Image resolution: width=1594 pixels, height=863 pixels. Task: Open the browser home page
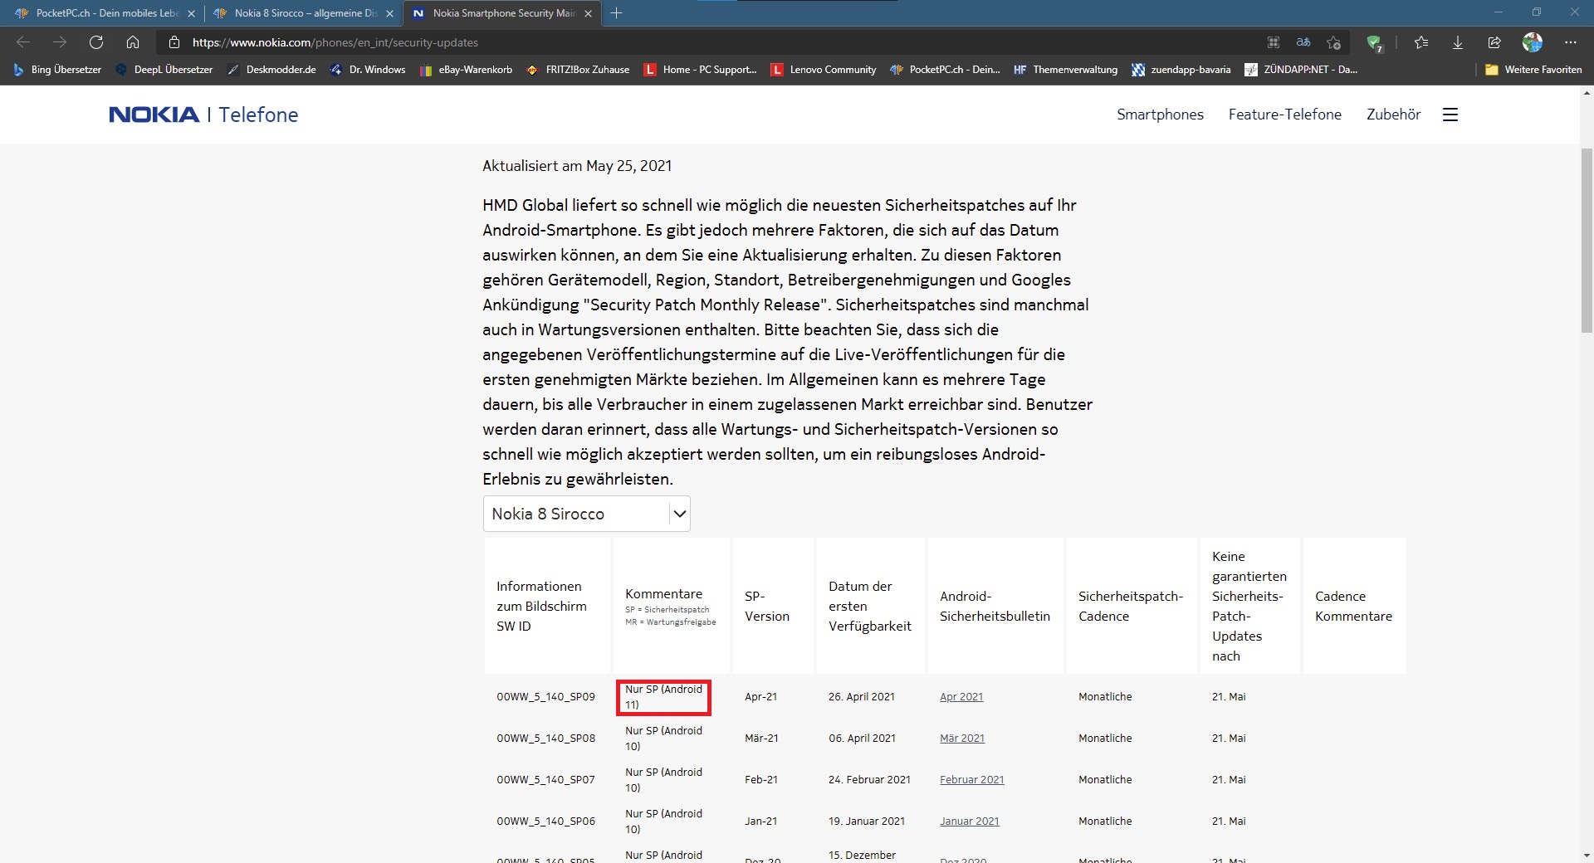[x=133, y=42]
